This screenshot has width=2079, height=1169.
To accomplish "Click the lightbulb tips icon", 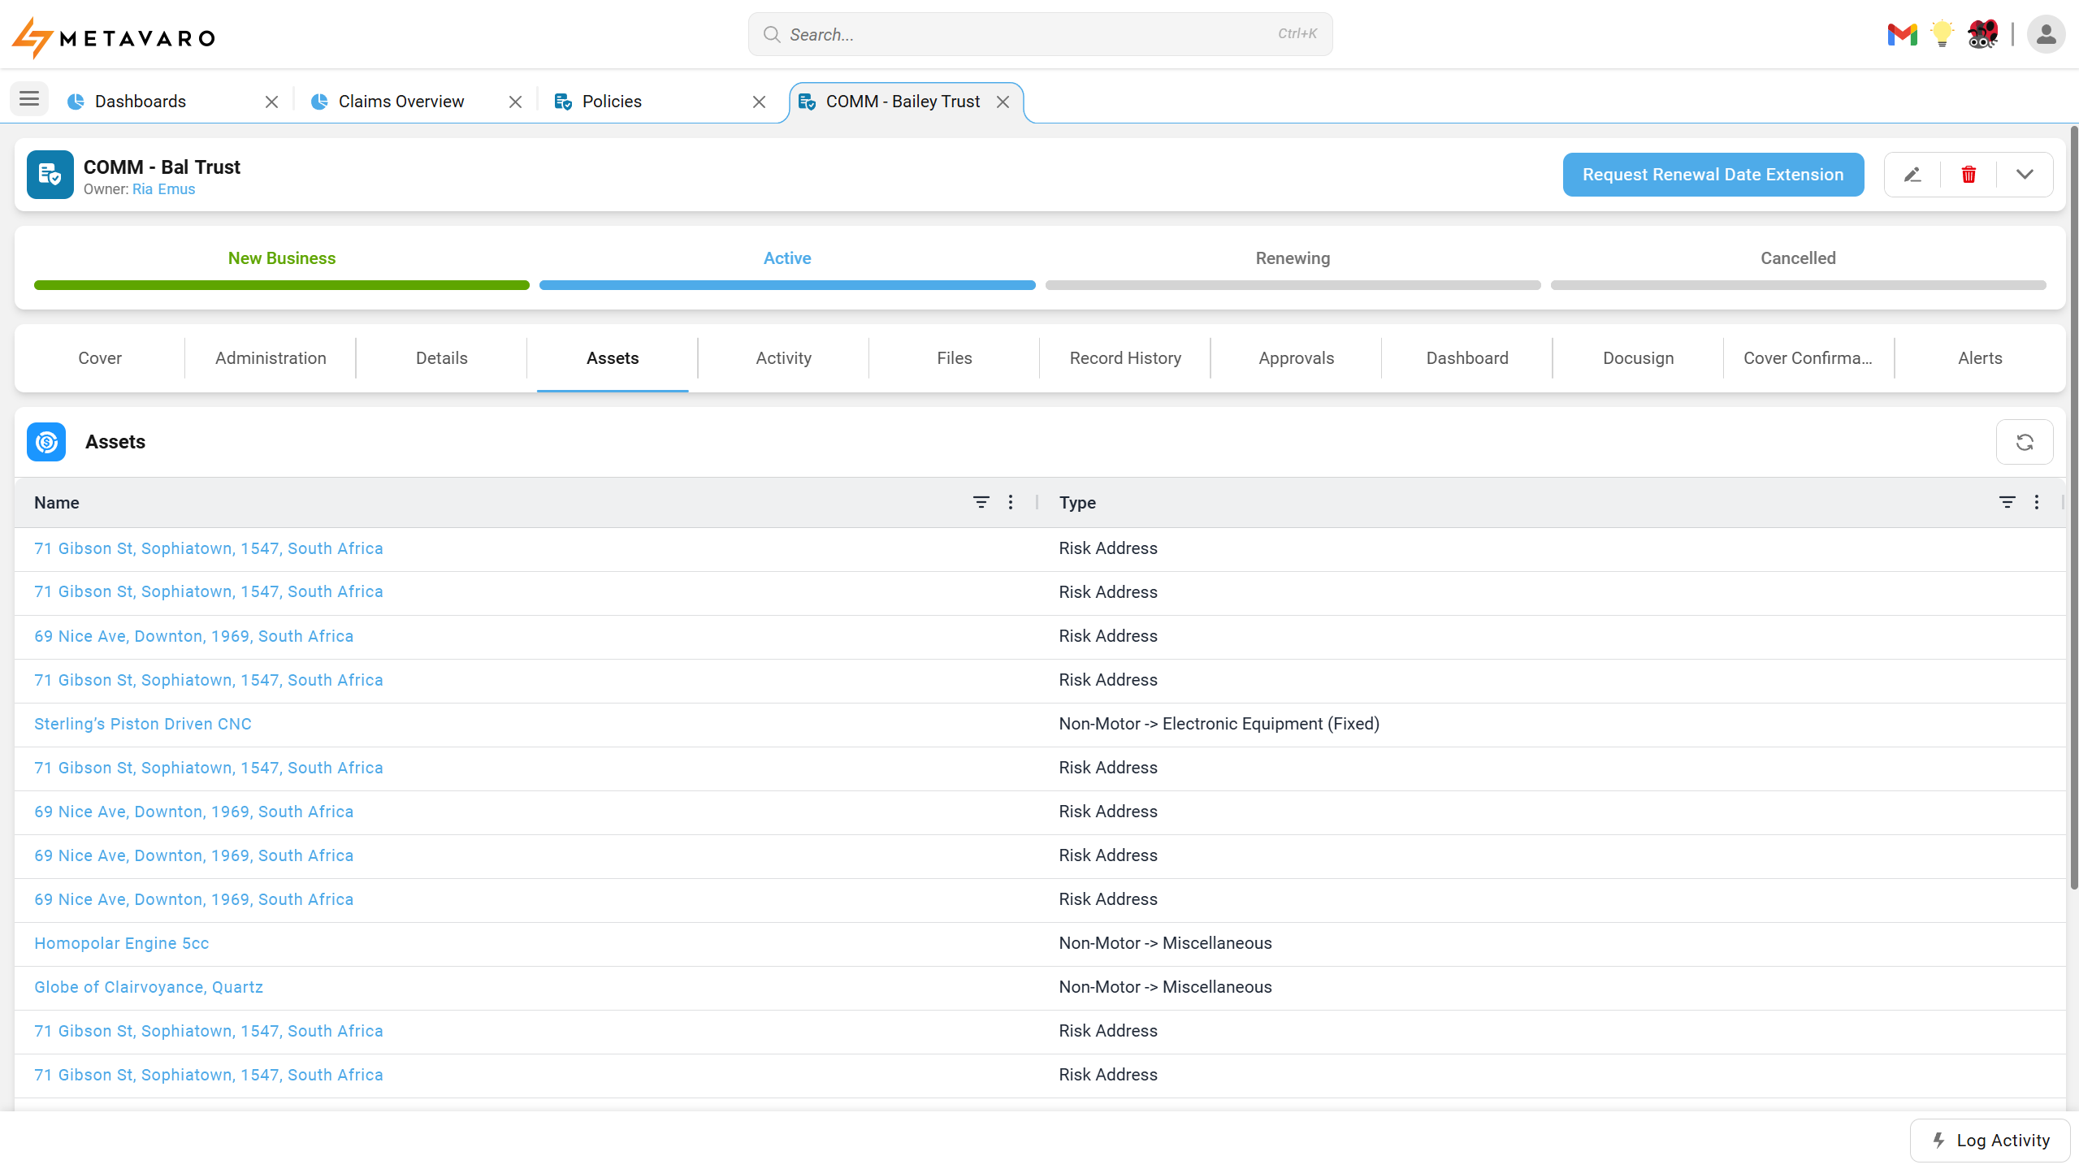I will pyautogui.click(x=1942, y=34).
